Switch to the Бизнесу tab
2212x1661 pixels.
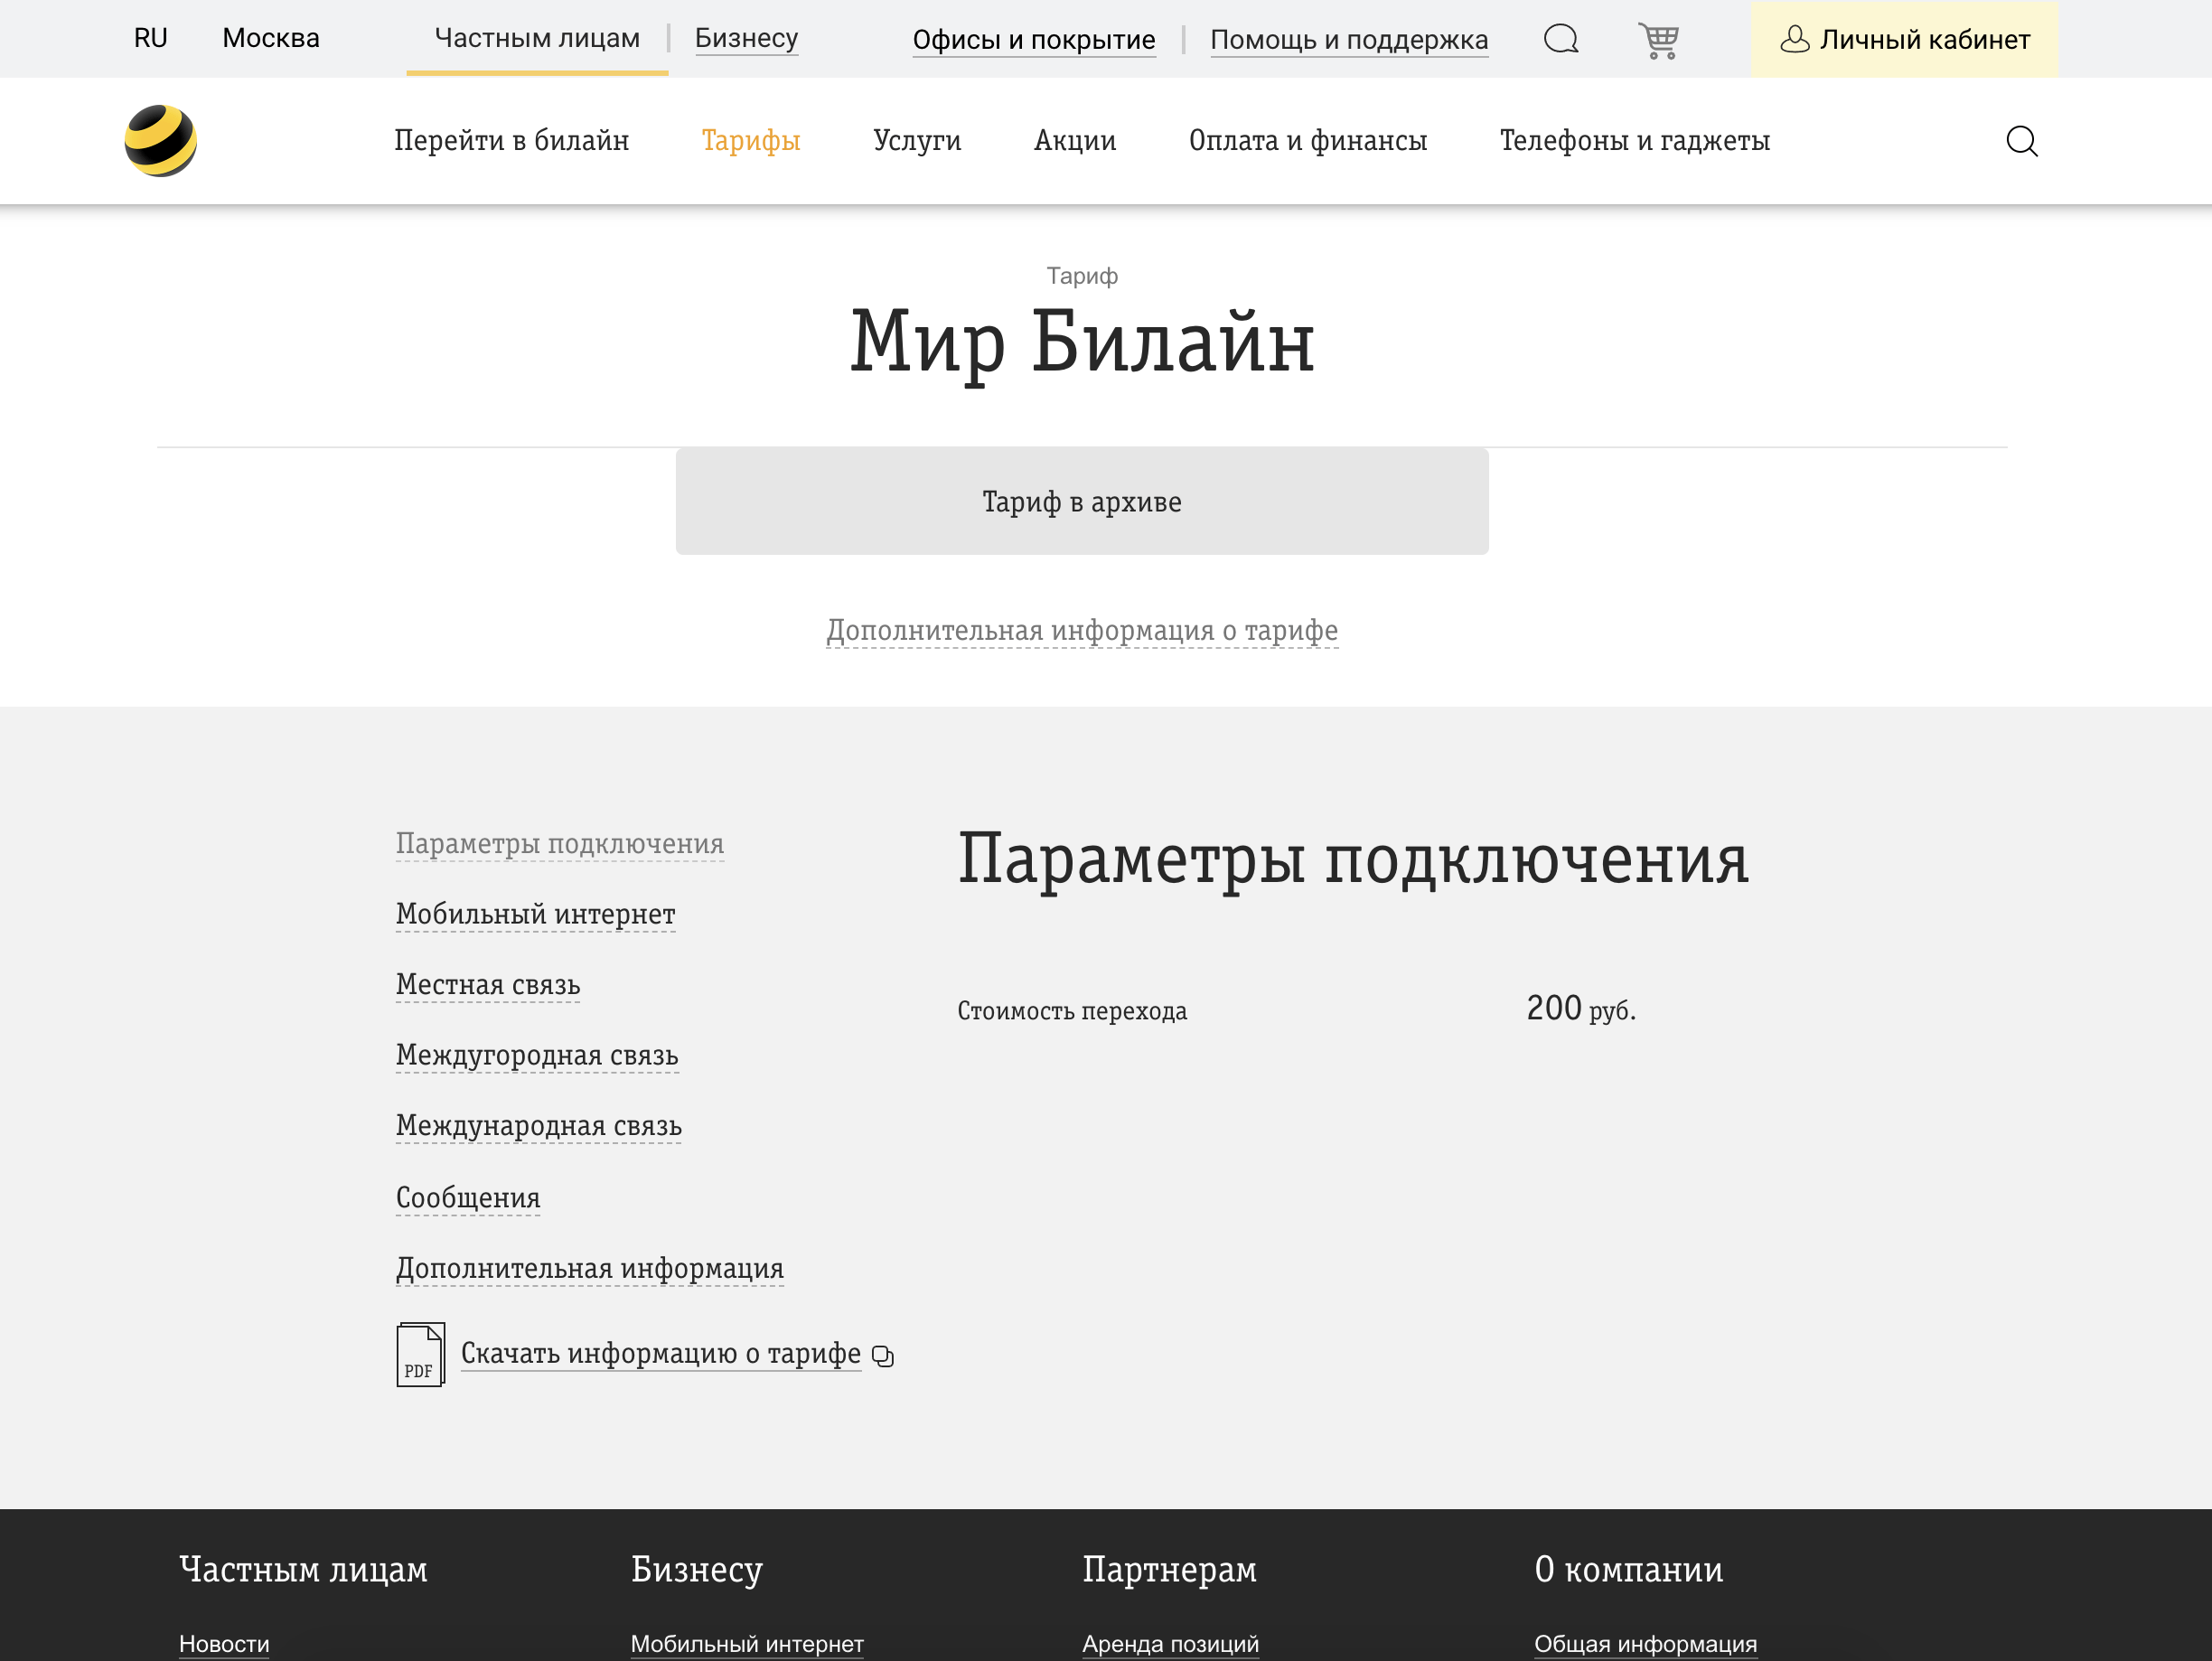tap(746, 38)
